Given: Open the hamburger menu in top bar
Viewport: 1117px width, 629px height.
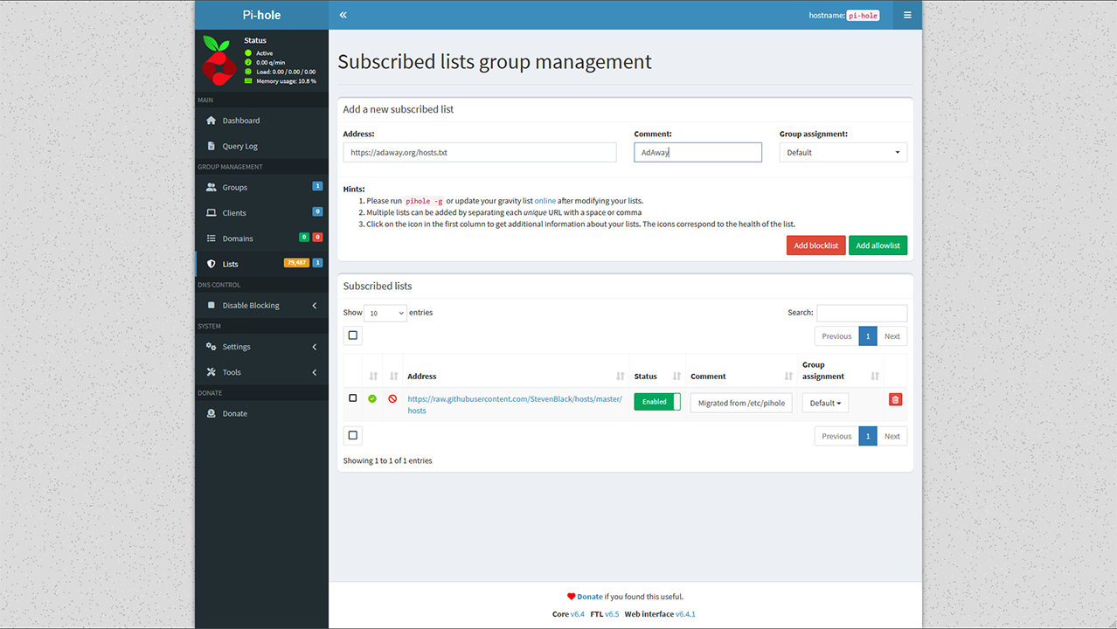Looking at the screenshot, I should pyautogui.click(x=907, y=15).
